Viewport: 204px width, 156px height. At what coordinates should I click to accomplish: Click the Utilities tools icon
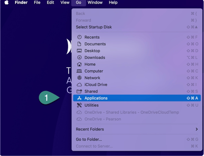(x=79, y=105)
